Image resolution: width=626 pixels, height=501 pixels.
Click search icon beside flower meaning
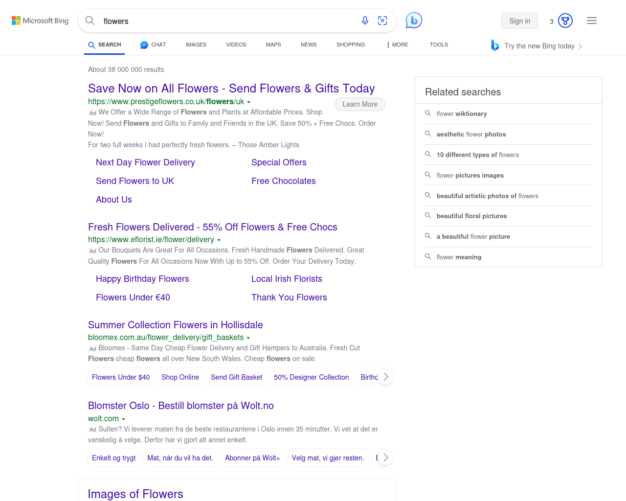[x=428, y=256]
